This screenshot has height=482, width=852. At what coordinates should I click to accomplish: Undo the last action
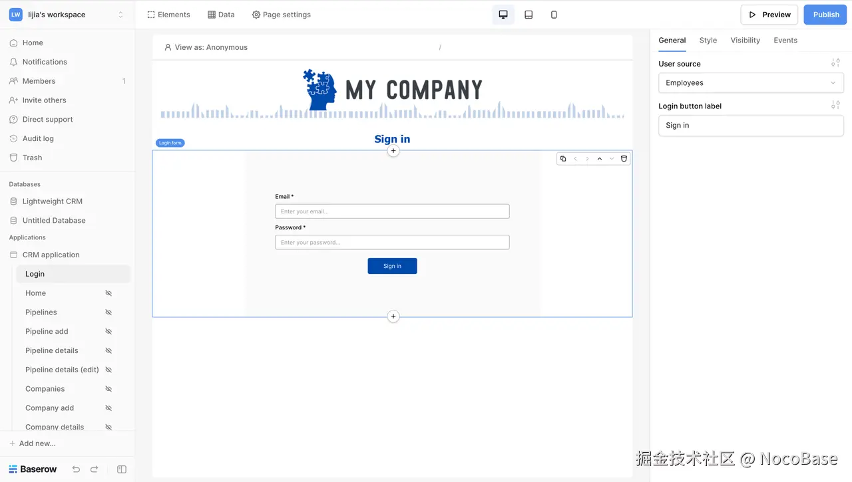point(76,469)
